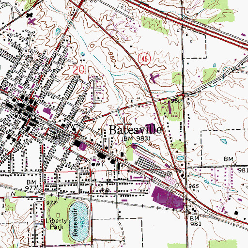Click the Route 46 highway shield
Viewport: 248px width, 248px height.
pos(144,59)
